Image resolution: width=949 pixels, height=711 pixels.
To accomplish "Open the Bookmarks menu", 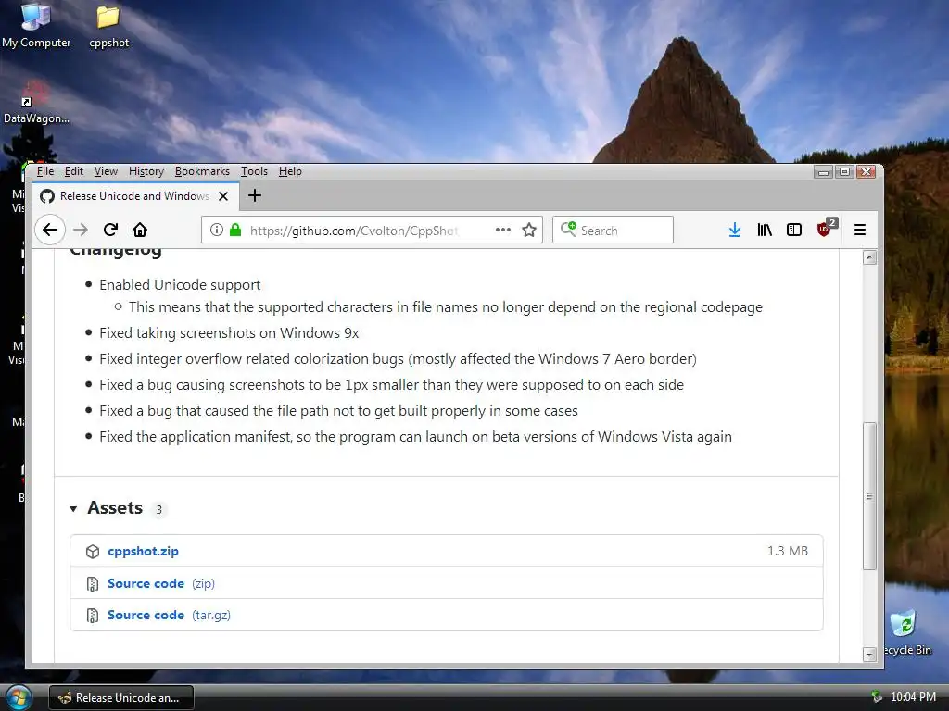I will (202, 171).
